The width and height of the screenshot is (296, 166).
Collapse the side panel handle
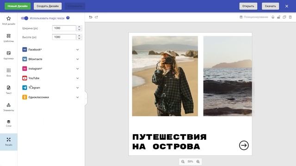pyautogui.click(x=86, y=98)
